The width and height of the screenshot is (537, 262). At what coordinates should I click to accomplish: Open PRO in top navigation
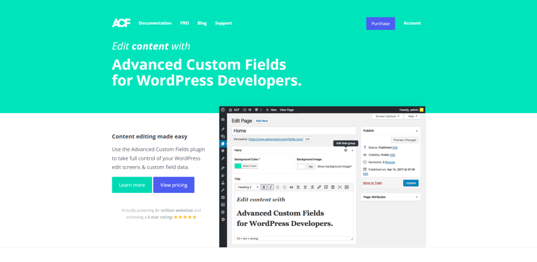(185, 23)
